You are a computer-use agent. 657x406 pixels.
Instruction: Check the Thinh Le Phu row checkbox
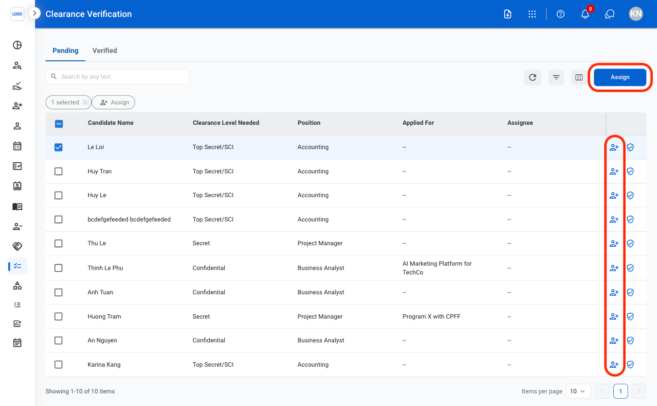(58, 268)
